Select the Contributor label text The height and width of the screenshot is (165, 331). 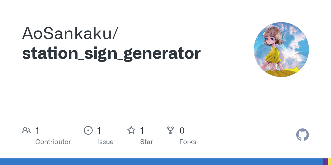53,142
